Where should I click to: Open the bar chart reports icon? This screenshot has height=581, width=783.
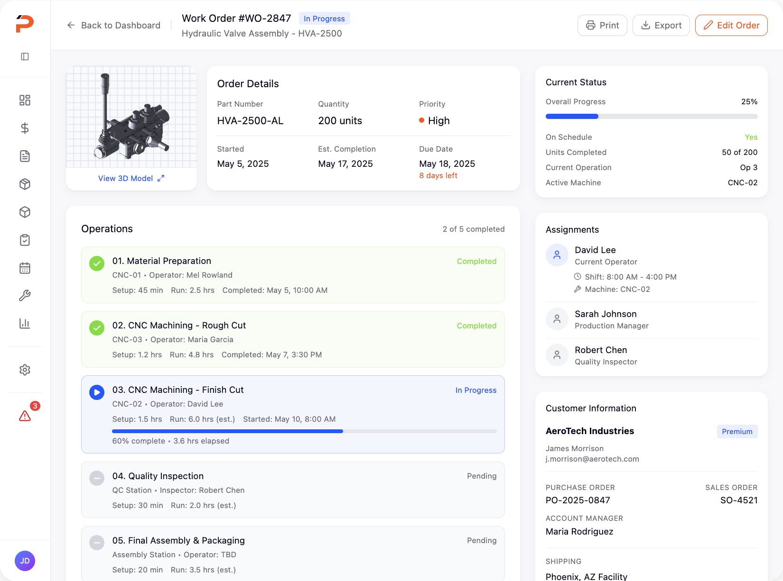[25, 324]
